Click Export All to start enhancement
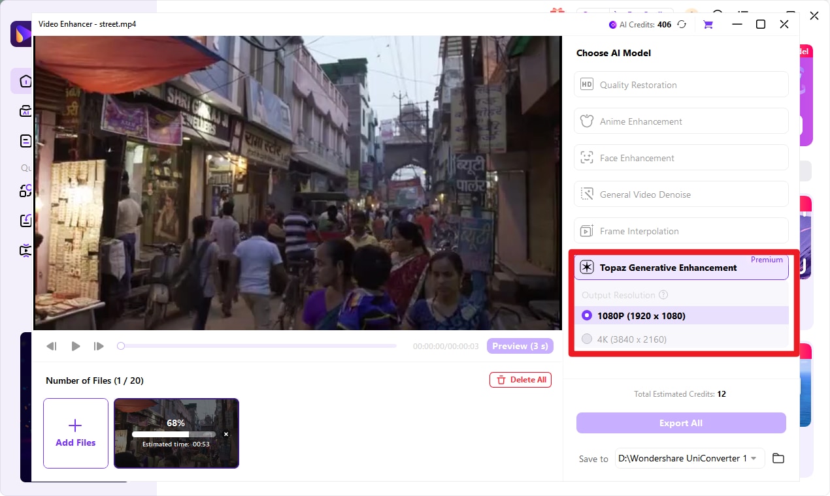Viewport: 830px width, 496px height. coord(680,422)
